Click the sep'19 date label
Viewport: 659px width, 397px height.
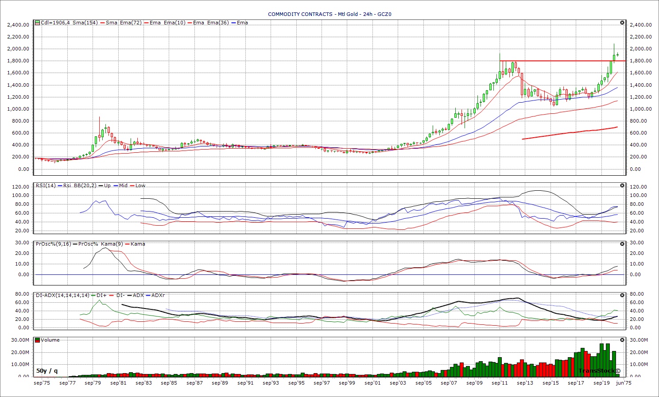(x=601, y=383)
